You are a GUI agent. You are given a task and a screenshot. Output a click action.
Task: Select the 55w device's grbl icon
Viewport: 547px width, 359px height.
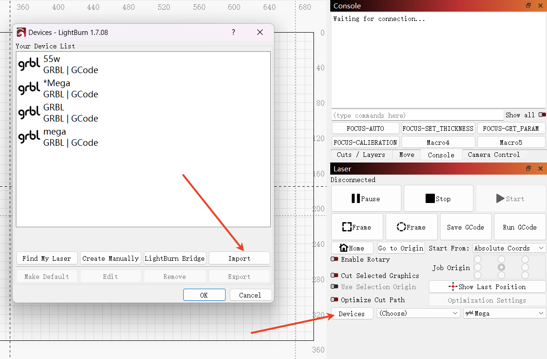[29, 64]
